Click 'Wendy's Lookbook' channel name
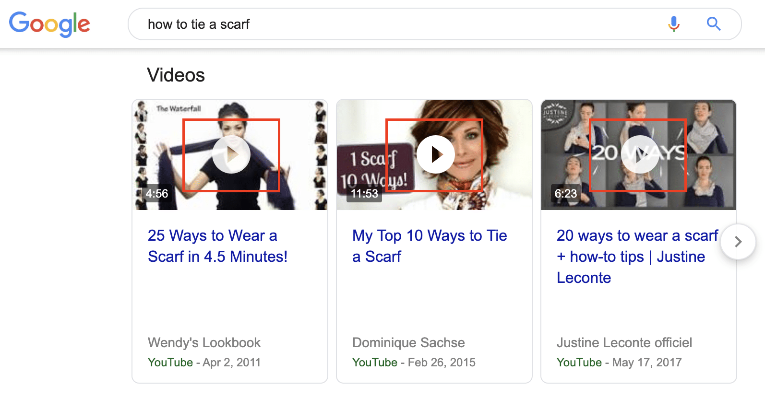 click(204, 342)
